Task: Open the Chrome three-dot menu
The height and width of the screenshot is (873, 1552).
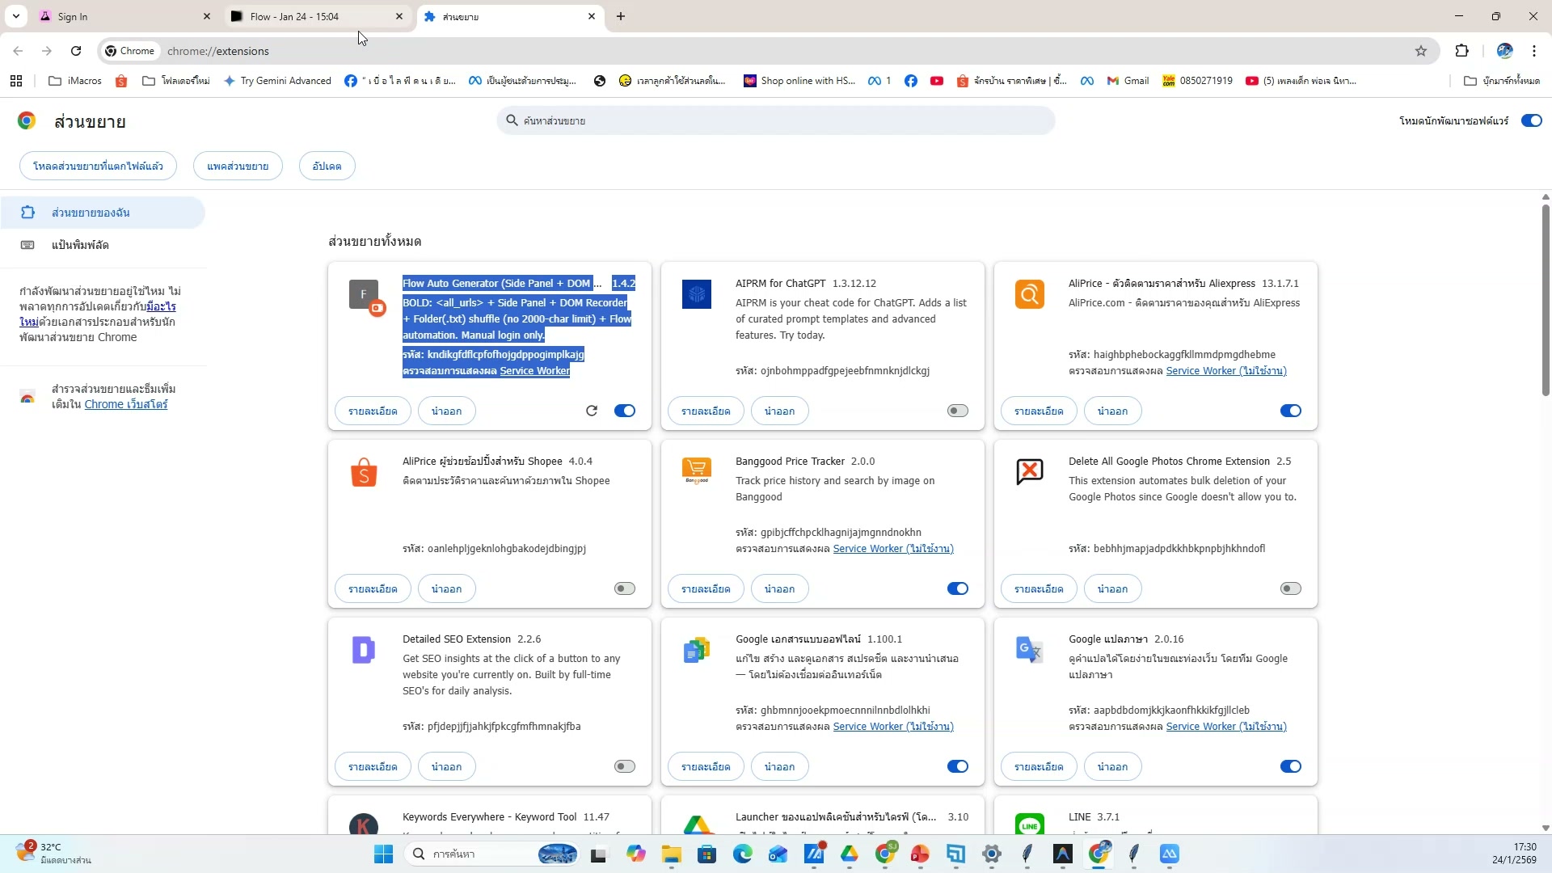Action: coord(1534,51)
